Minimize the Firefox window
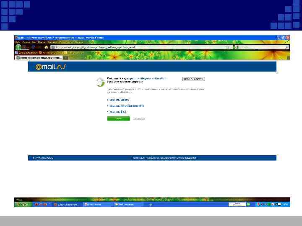302x226 pixels. pyautogui.click(x=279, y=38)
